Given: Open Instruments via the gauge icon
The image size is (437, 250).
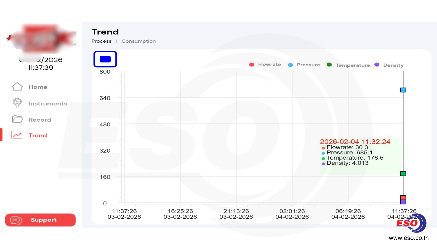Looking at the screenshot, I should pos(17,103).
